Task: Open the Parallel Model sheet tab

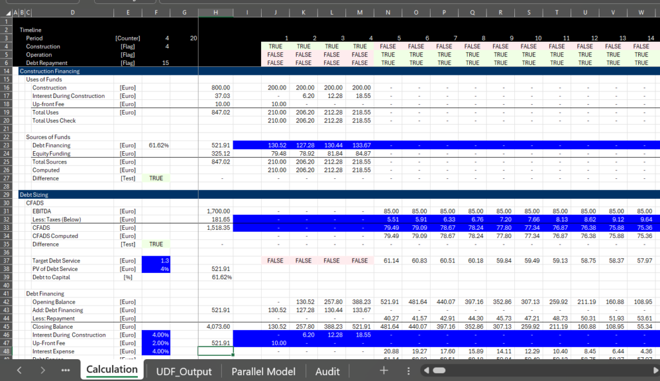Action: (x=264, y=371)
